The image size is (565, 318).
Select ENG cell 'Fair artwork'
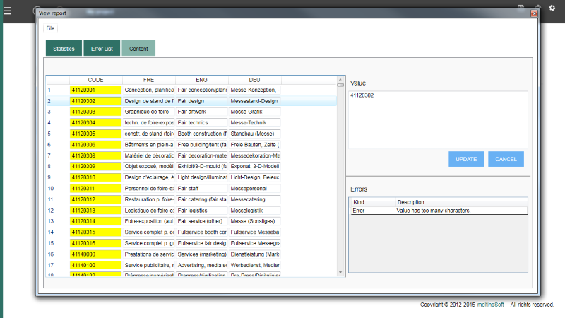(x=201, y=112)
